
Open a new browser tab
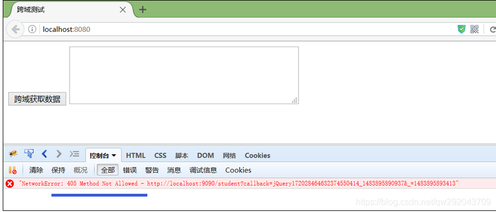pos(143,10)
